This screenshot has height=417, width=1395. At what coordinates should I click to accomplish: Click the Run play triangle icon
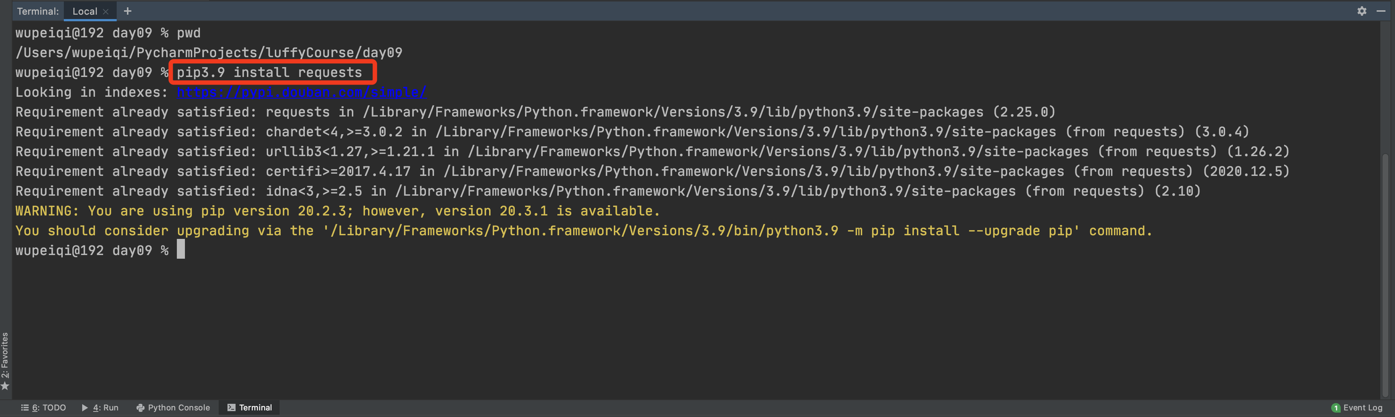click(85, 407)
